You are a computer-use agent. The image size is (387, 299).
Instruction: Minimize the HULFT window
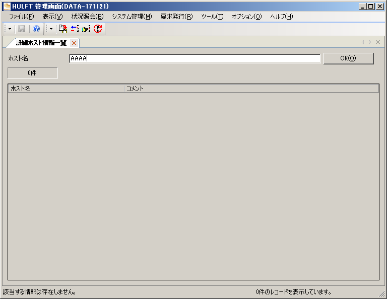pos(362,7)
